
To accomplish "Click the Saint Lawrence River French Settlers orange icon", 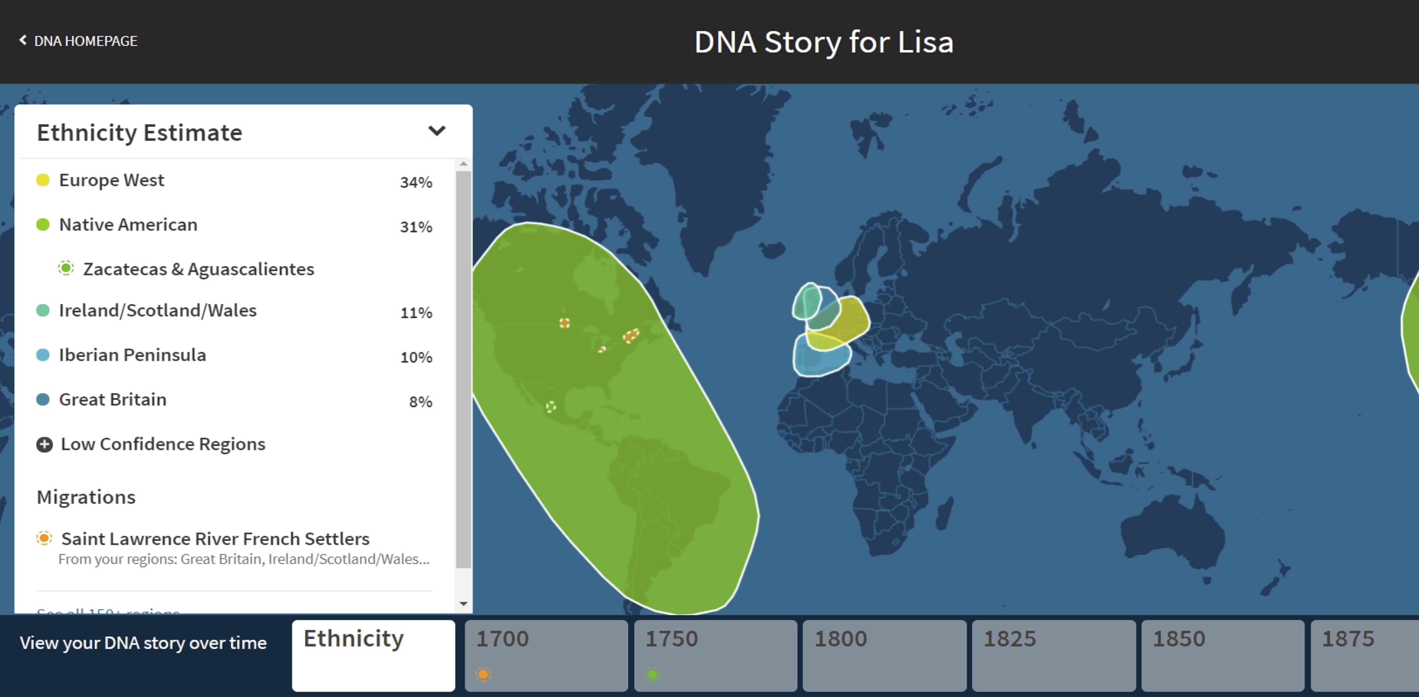I will (44, 538).
